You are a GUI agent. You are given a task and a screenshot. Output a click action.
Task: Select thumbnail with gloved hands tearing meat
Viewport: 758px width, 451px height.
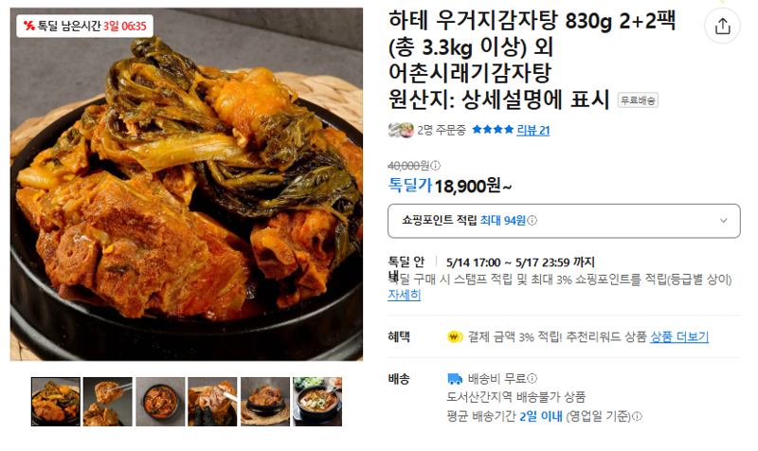pos(212,402)
